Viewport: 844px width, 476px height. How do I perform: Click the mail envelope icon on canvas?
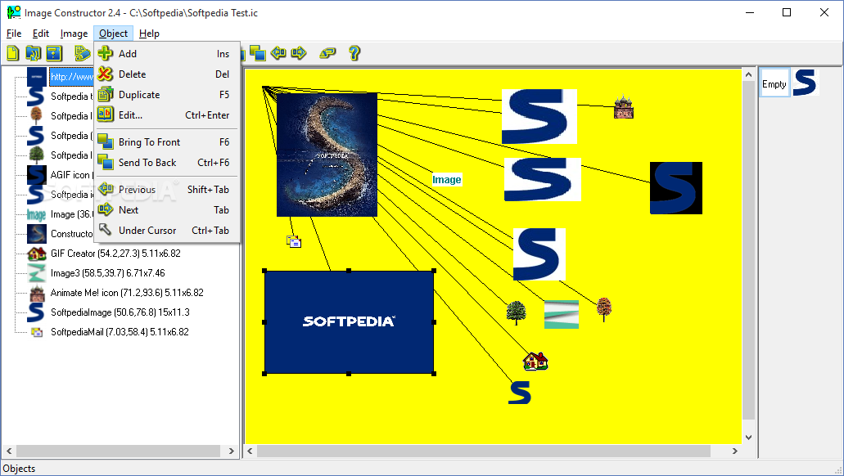(294, 241)
